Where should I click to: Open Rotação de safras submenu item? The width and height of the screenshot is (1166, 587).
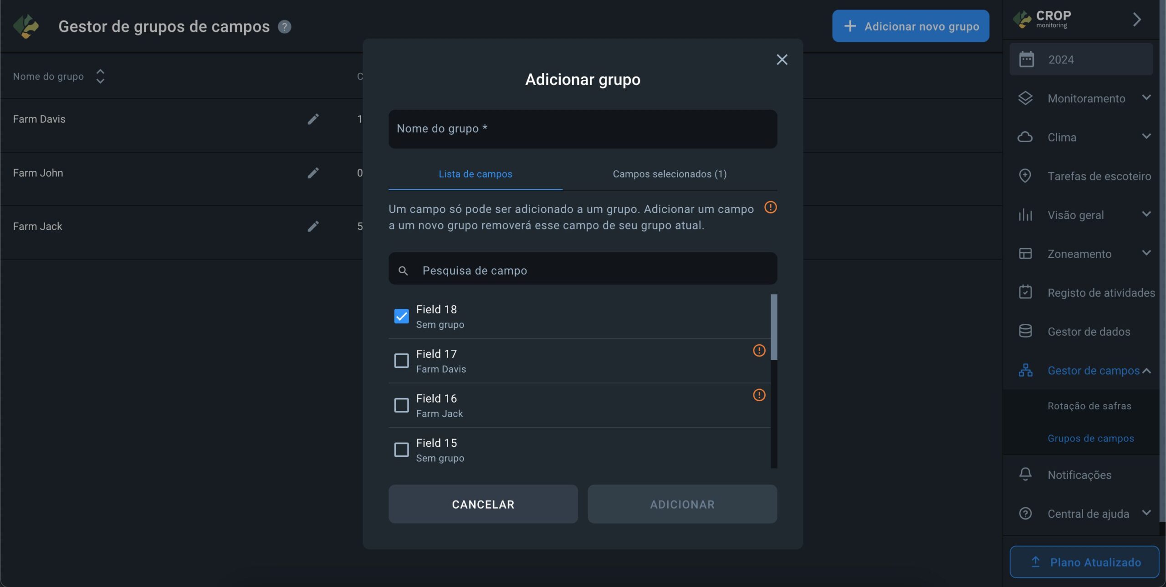[1089, 406]
